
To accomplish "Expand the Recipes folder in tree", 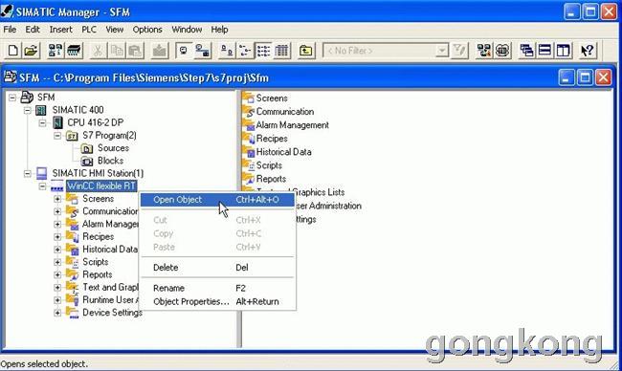I will (57, 237).
